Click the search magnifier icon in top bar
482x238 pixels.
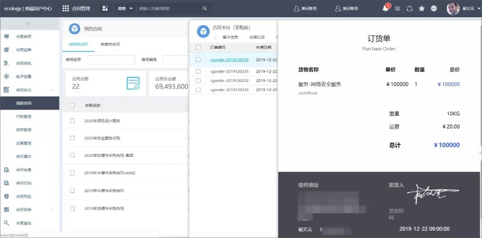pyautogui.click(x=205, y=8)
